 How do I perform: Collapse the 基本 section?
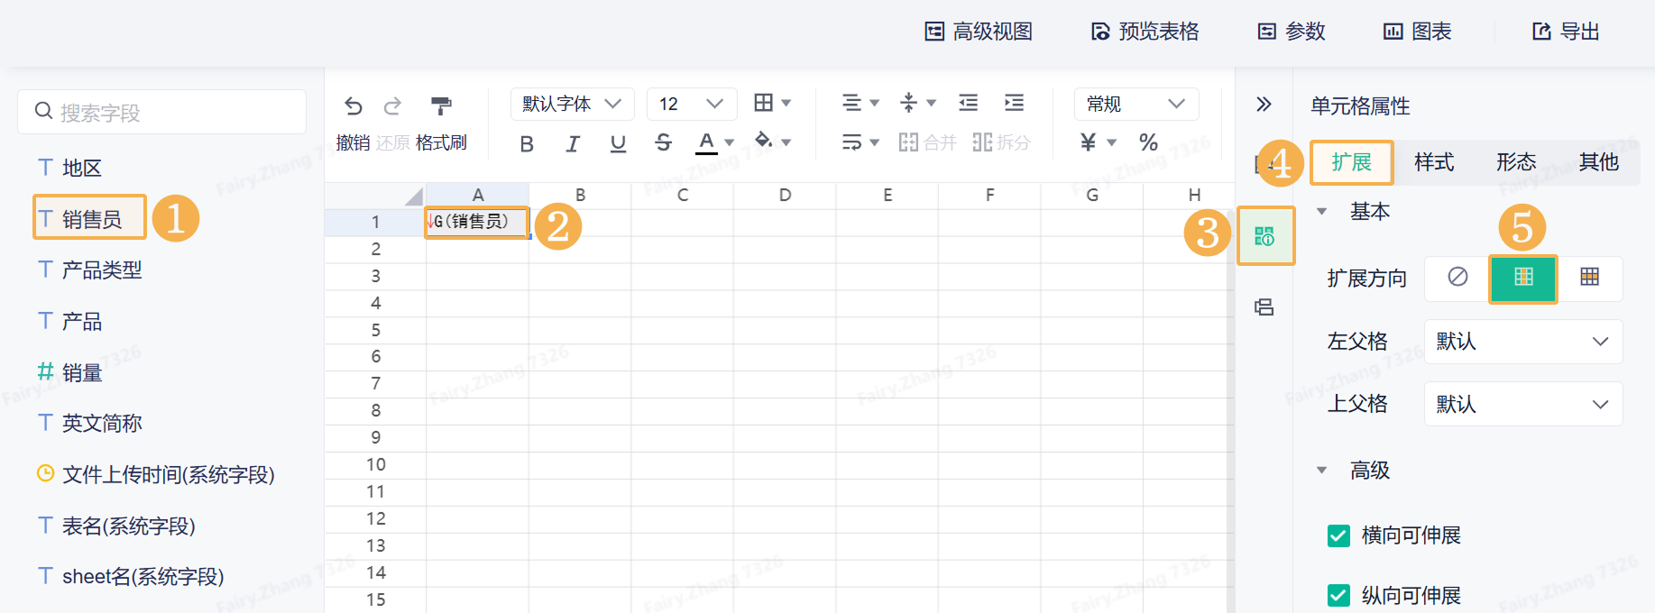(x=1321, y=212)
